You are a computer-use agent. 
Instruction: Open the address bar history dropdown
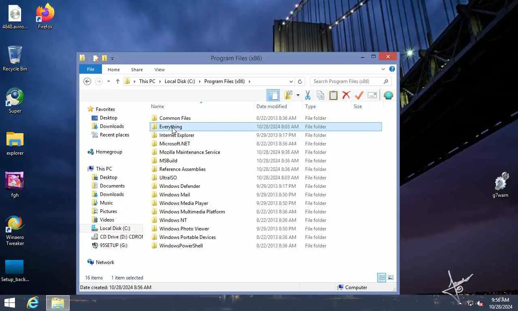coord(291,81)
